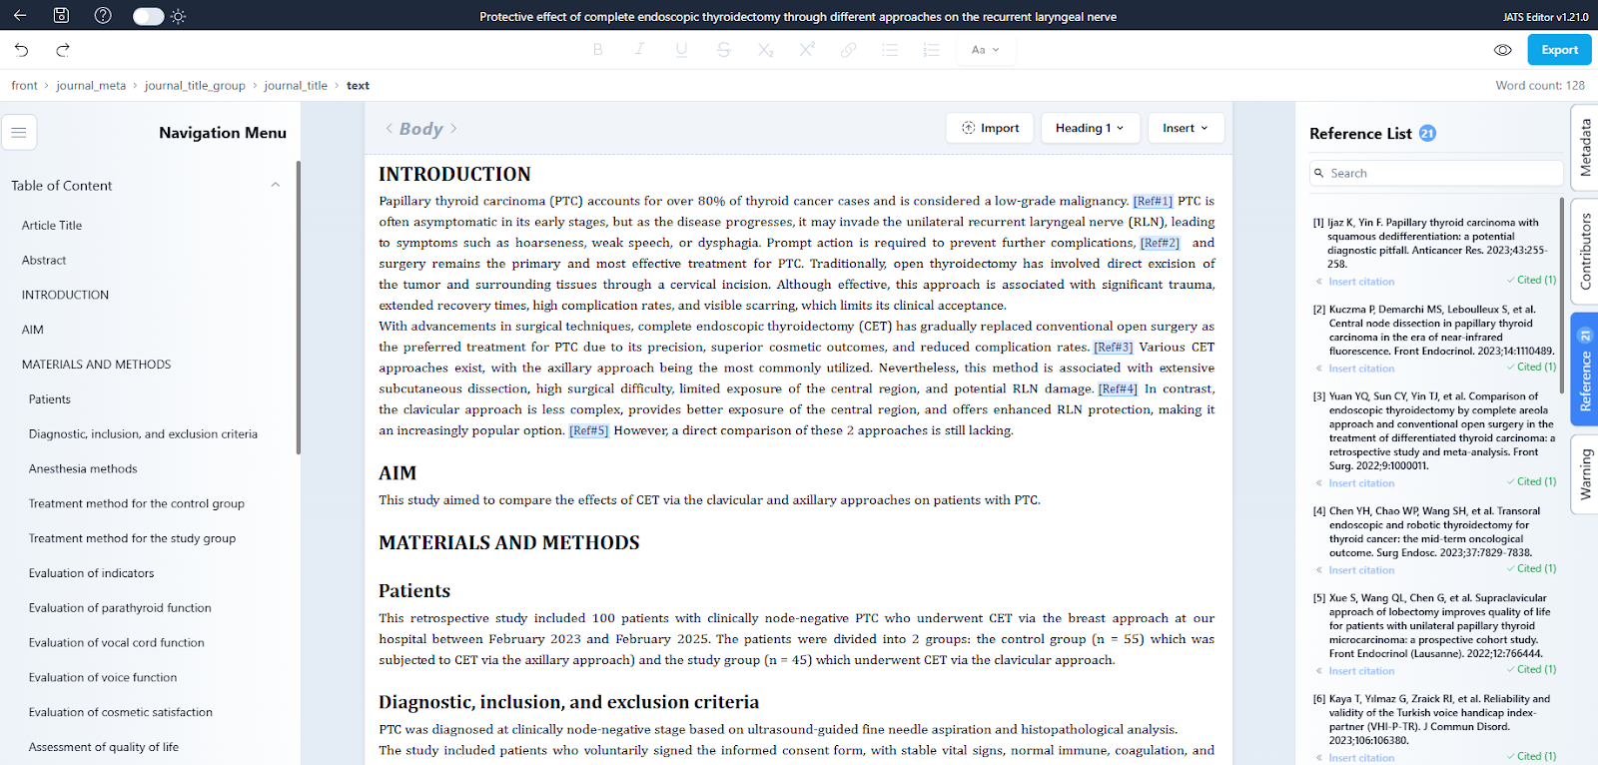The height and width of the screenshot is (765, 1598).
Task: Click the Import button
Action: pyautogui.click(x=990, y=128)
